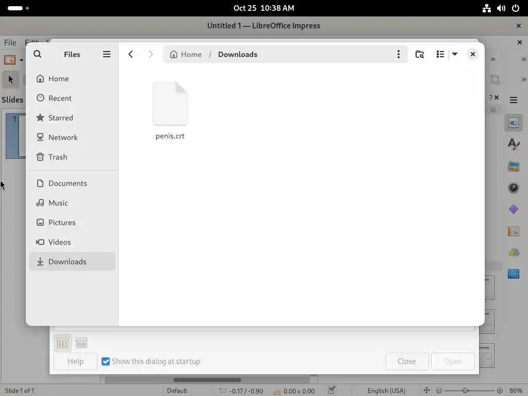Close the sidebar deck with X button

[497, 97]
